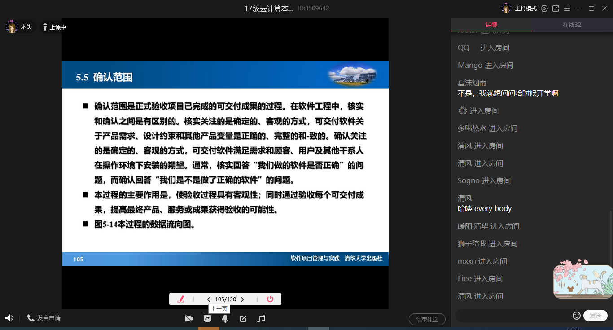Viewport: 613px width, 330px height.
Task: Go to previous slide with left arrow
Action: [209, 299]
